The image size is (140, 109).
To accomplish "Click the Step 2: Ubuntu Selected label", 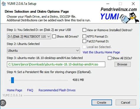I will [x=23, y=44].
